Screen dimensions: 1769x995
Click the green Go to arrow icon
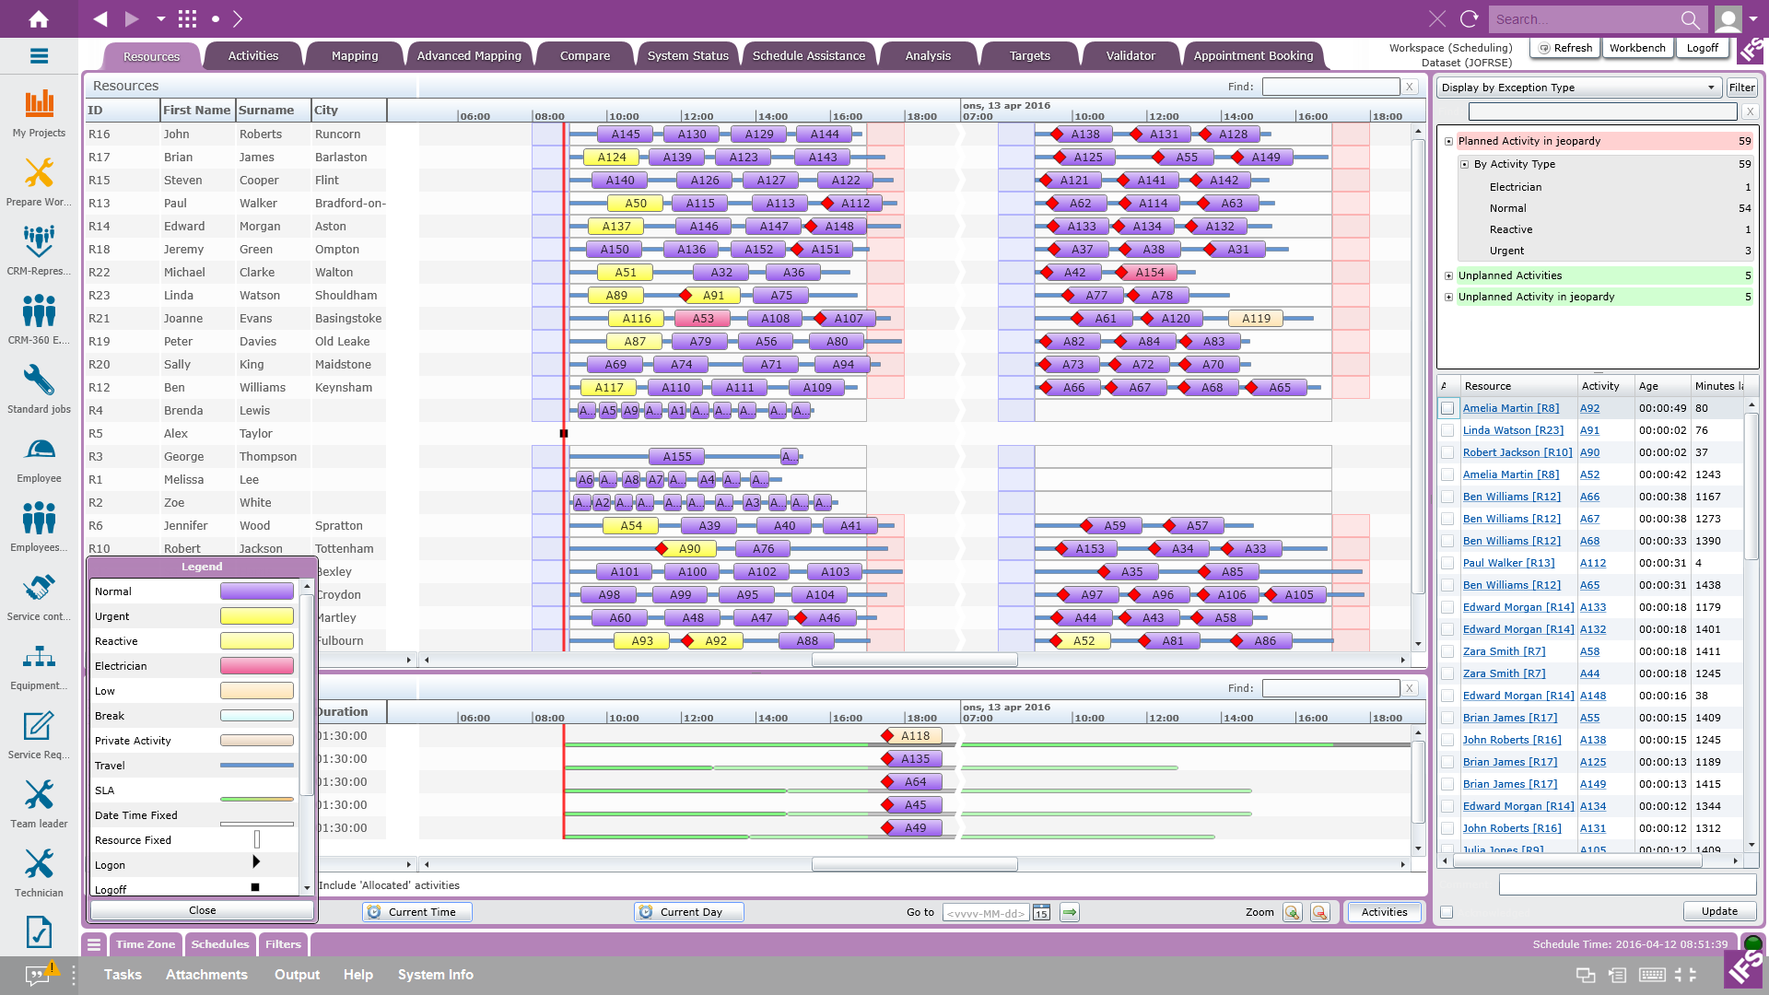tap(1070, 912)
